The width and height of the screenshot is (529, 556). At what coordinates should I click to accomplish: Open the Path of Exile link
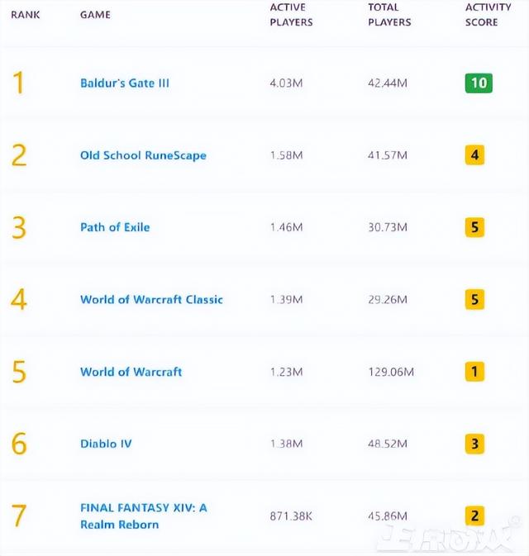(115, 227)
